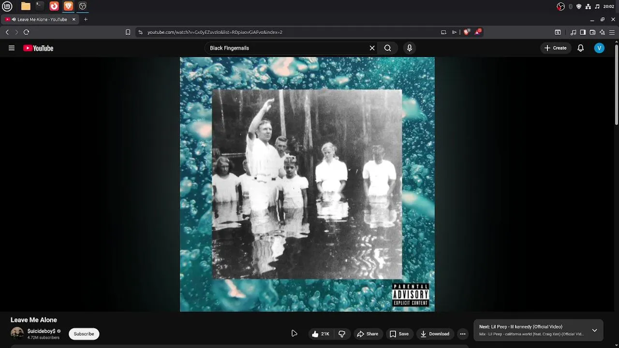This screenshot has width=619, height=348.
Task: Reload the current page
Action: tap(26, 32)
